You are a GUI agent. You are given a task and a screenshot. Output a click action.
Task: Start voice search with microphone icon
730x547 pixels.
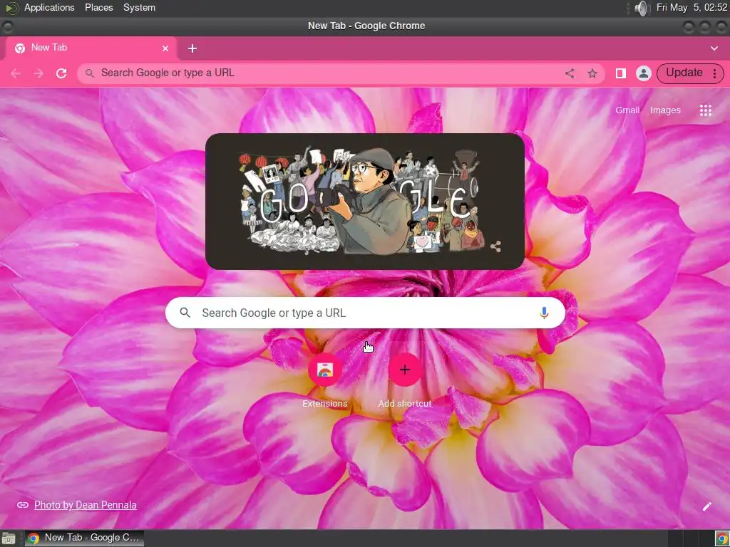[543, 313]
